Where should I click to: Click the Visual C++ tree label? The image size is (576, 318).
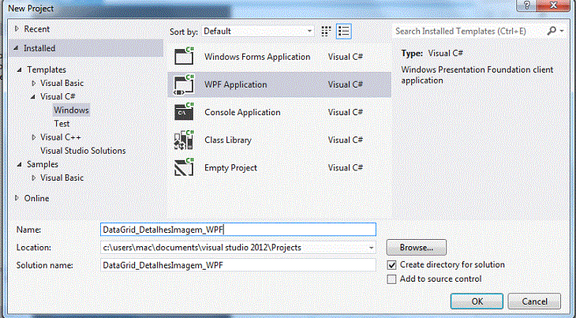(x=61, y=137)
